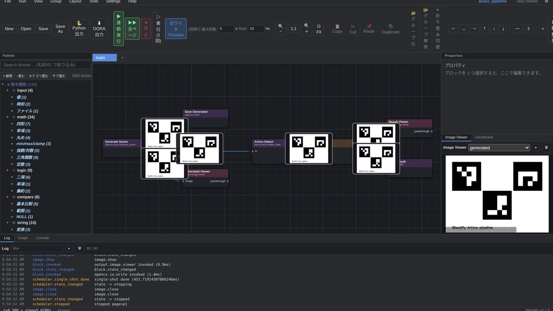Click the Rate input showing 10
553x311 pixels.
click(x=256, y=29)
